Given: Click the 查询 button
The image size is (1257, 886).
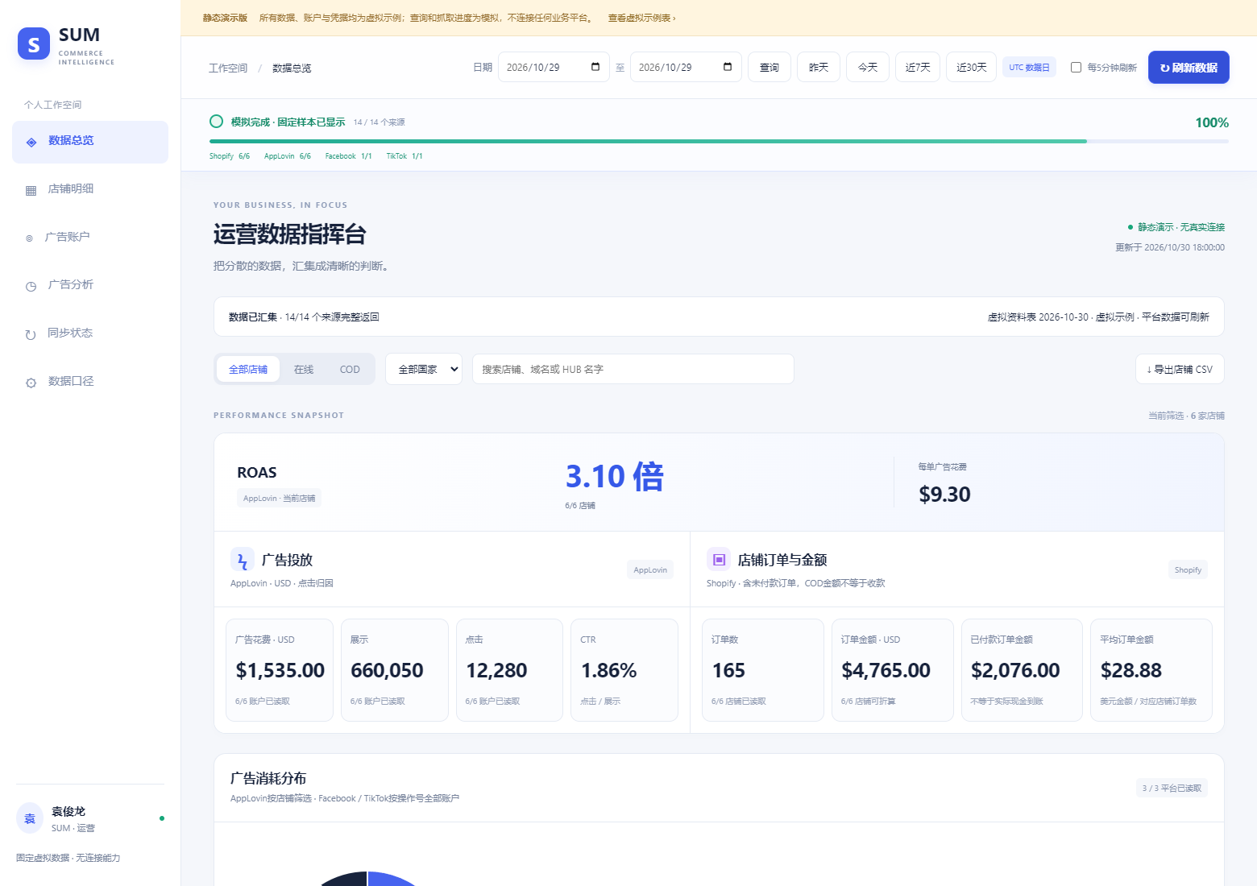Looking at the screenshot, I should tap(770, 67).
